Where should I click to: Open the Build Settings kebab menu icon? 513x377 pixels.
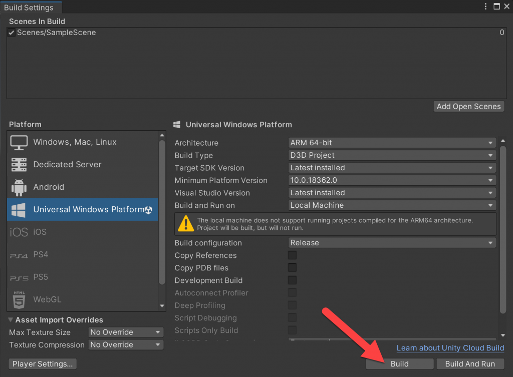(485, 6)
